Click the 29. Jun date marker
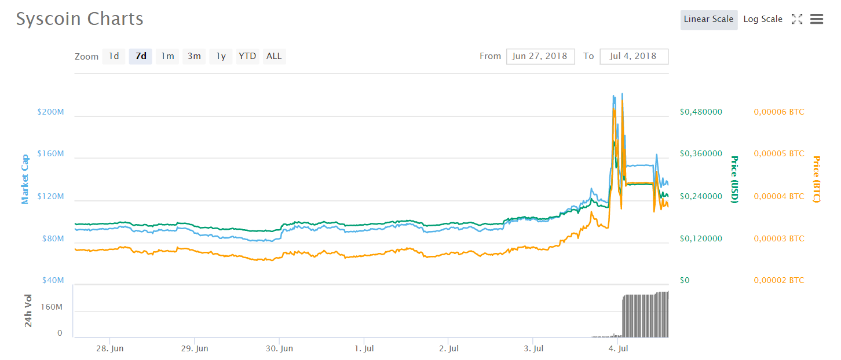 (195, 348)
